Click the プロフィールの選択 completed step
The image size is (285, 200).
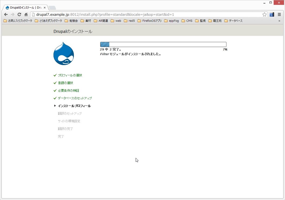(x=70, y=75)
